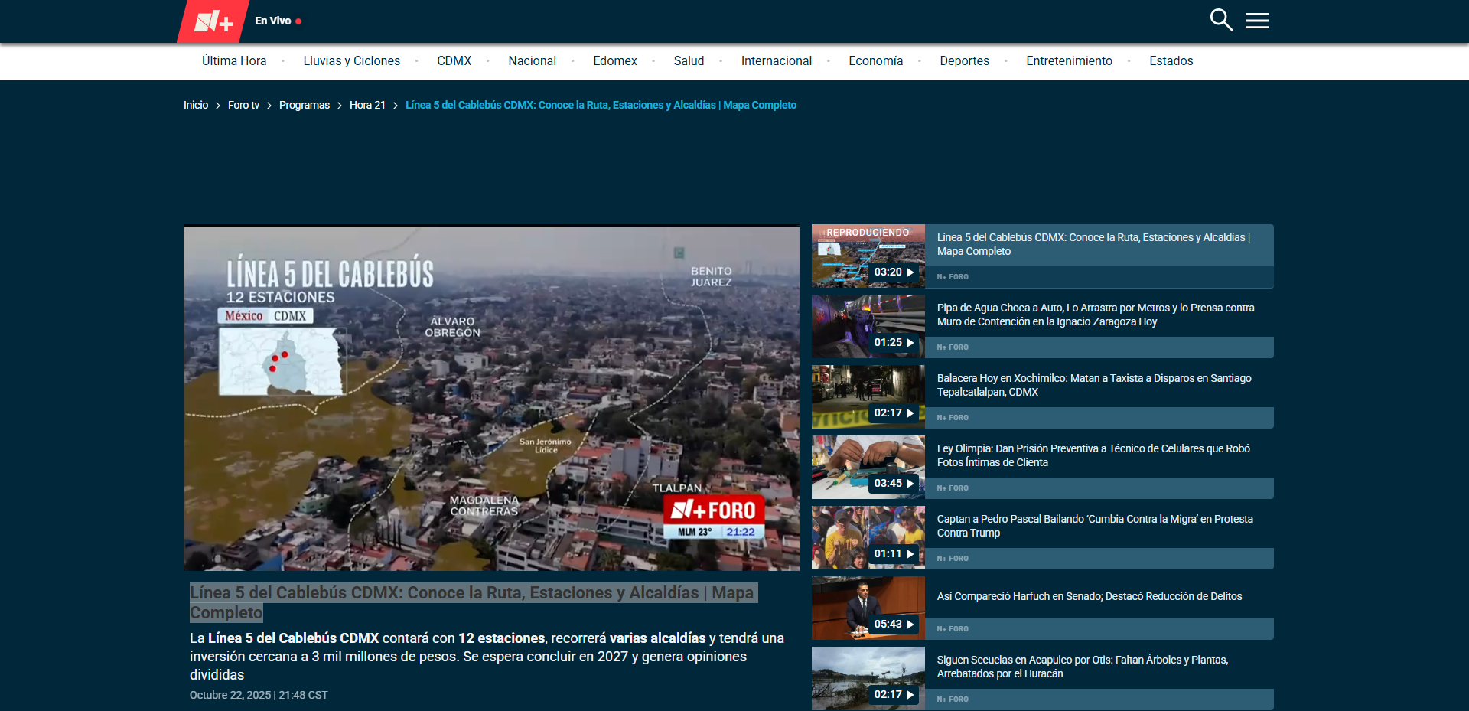Select the Economía menu item

point(876,60)
